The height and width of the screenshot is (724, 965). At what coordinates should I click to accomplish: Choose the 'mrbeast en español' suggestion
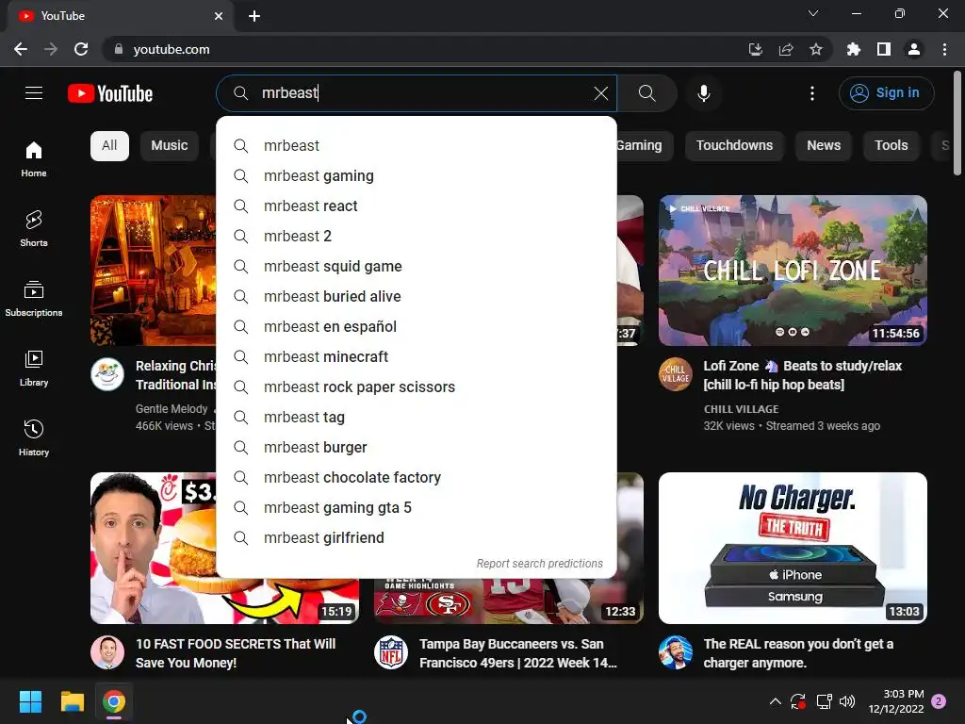coord(417,327)
